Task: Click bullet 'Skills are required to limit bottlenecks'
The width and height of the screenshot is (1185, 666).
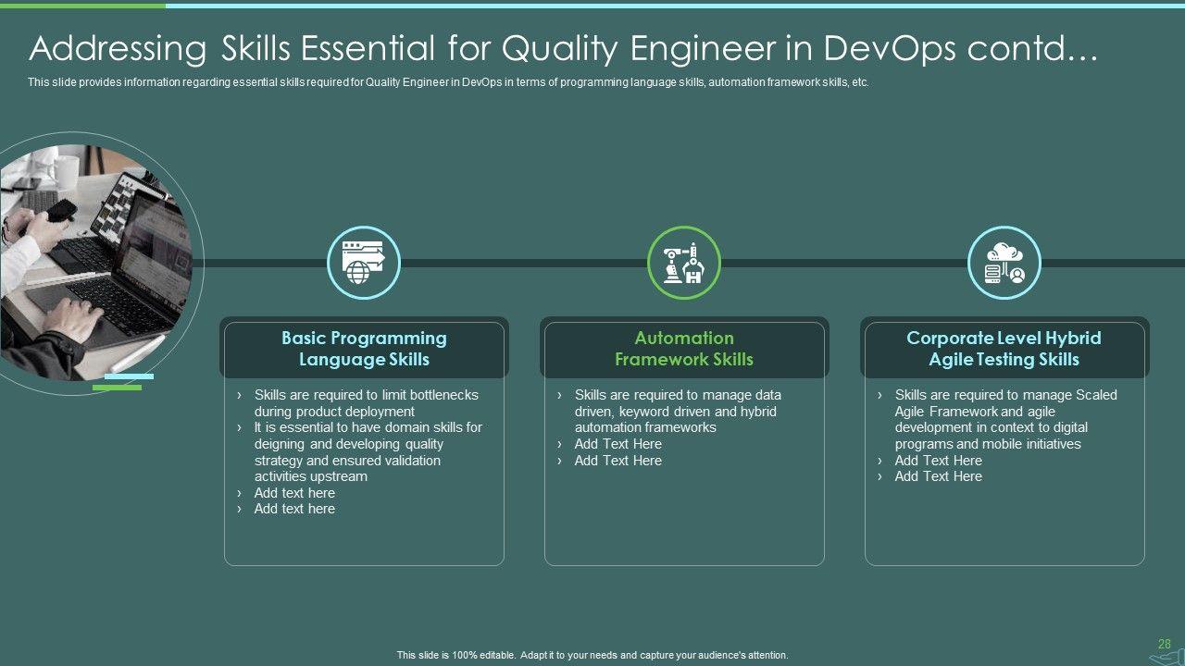Action: tap(366, 403)
